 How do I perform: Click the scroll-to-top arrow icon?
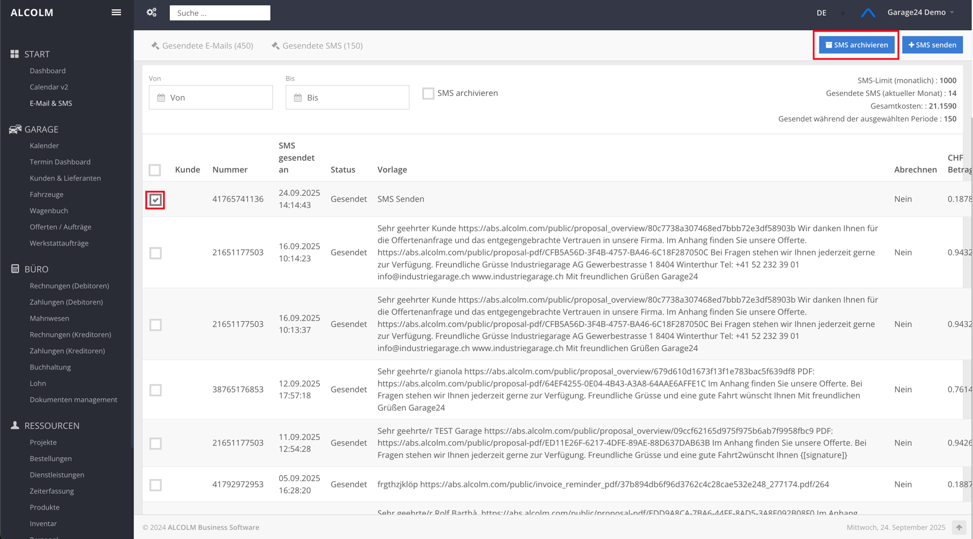pos(958,527)
